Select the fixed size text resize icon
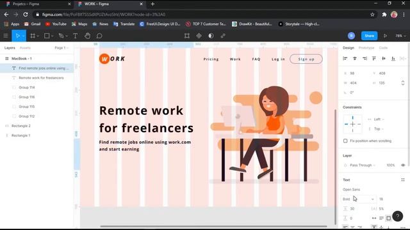 (x=389, y=218)
